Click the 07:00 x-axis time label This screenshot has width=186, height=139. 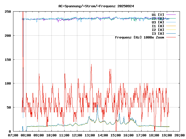(13, 135)
